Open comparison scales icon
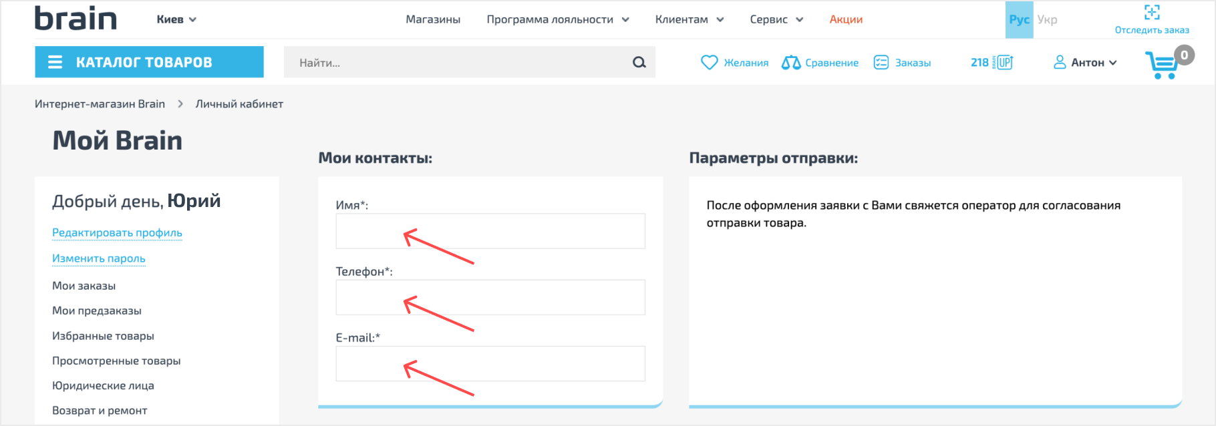The height and width of the screenshot is (426, 1216). 791,62
